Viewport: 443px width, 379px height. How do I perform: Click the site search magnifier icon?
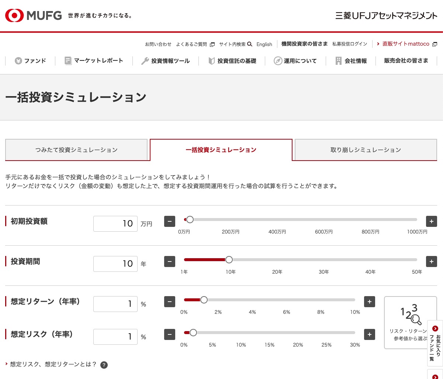tap(250, 44)
